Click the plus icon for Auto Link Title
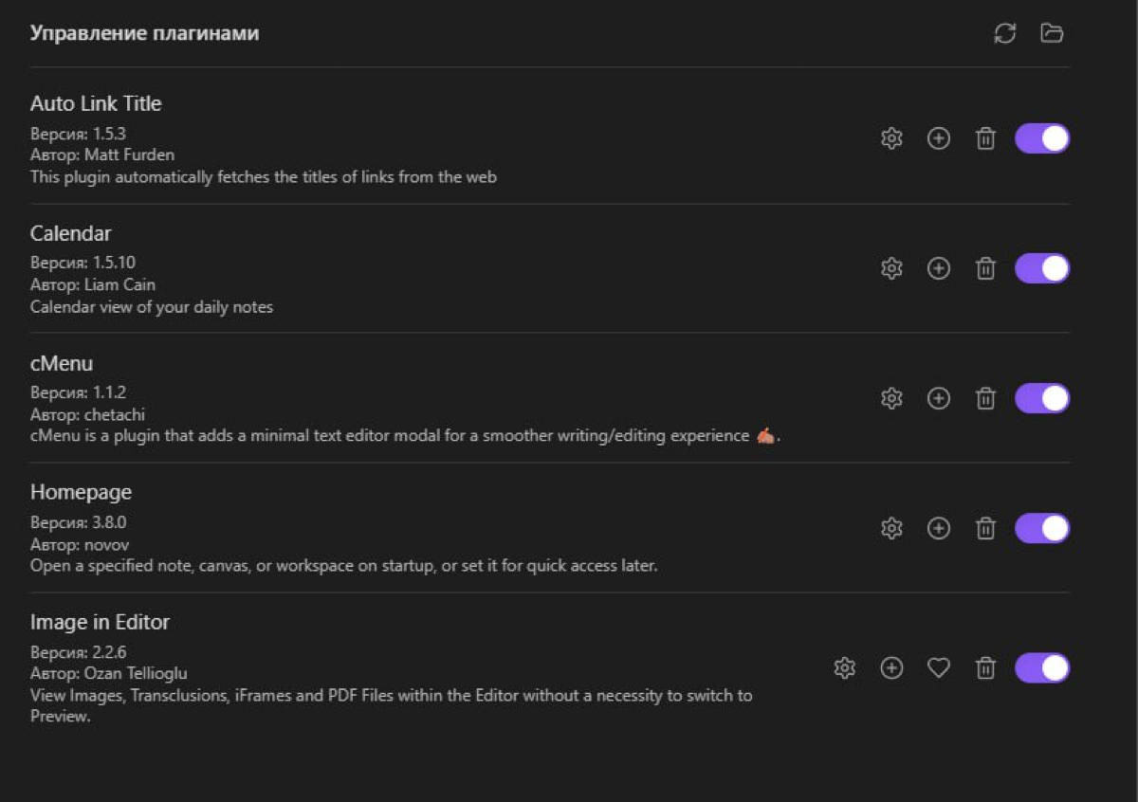The height and width of the screenshot is (802, 1138). click(x=939, y=139)
